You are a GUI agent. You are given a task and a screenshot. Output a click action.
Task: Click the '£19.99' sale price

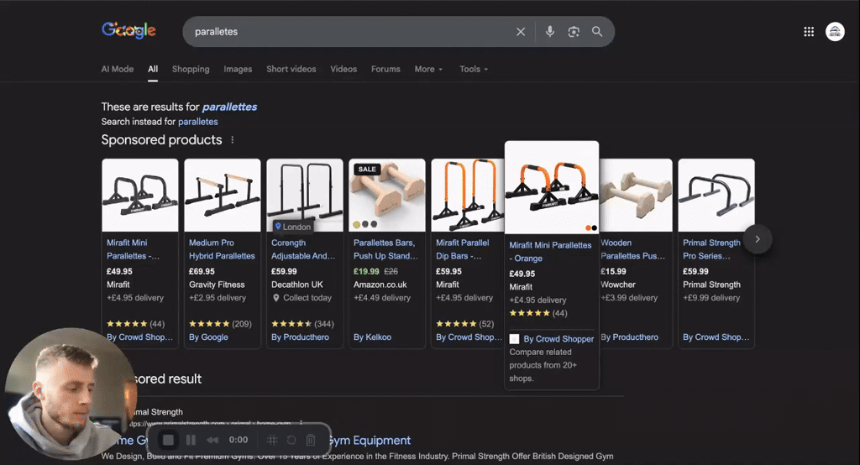[x=366, y=271]
